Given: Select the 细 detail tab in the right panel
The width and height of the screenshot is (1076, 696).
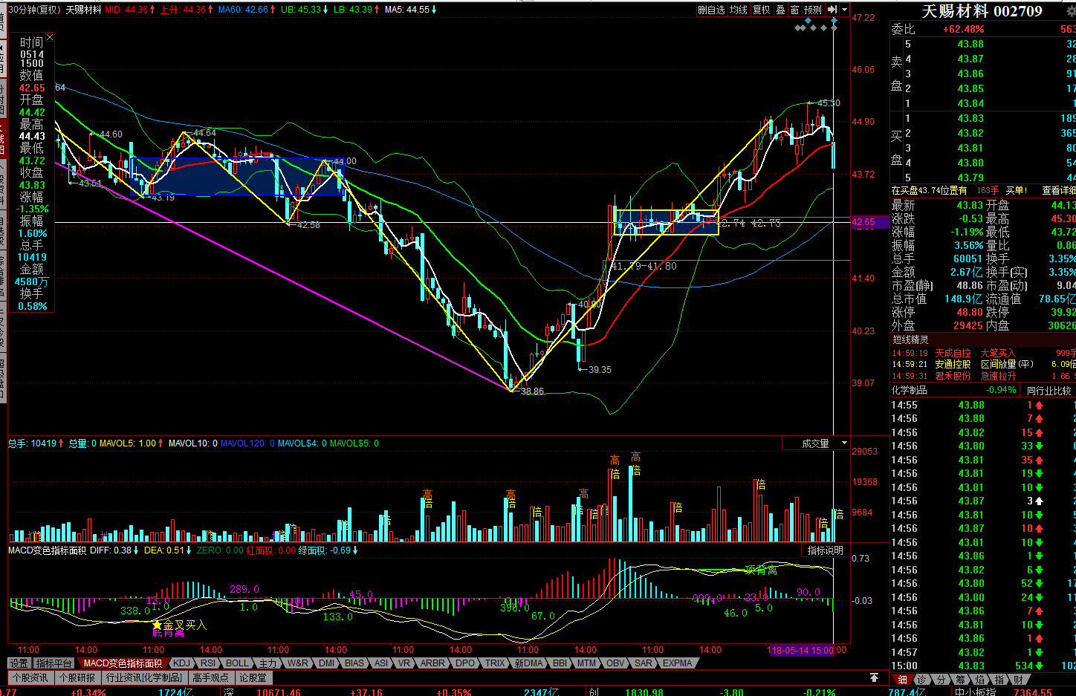Looking at the screenshot, I should (x=902, y=680).
